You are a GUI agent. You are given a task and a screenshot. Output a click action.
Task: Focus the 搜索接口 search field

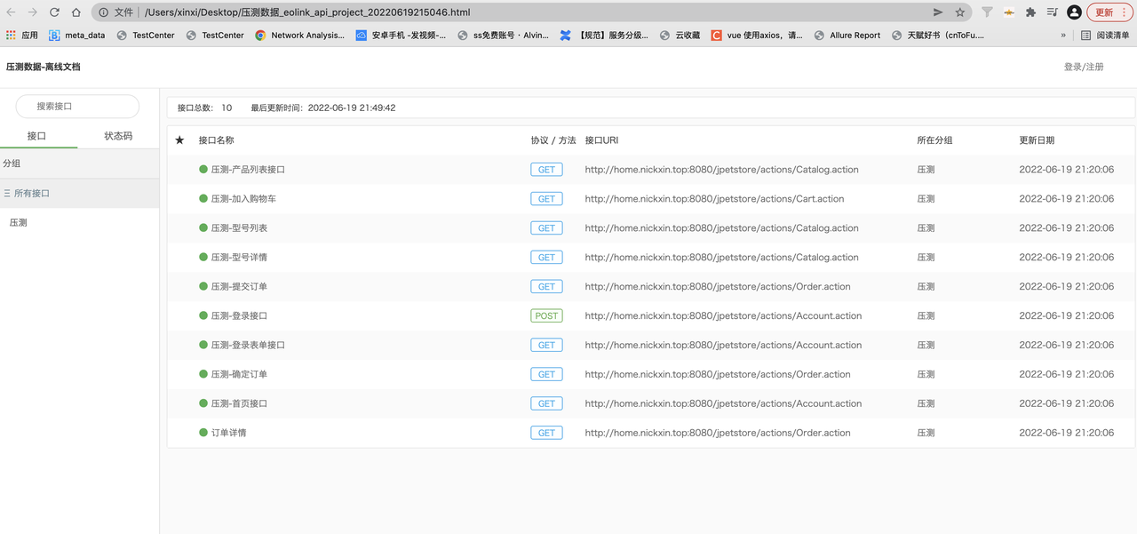(77, 106)
